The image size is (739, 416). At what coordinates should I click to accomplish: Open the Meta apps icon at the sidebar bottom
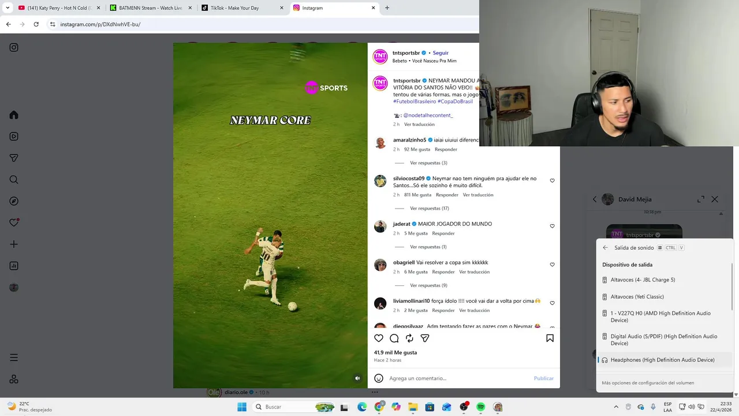(x=14, y=379)
